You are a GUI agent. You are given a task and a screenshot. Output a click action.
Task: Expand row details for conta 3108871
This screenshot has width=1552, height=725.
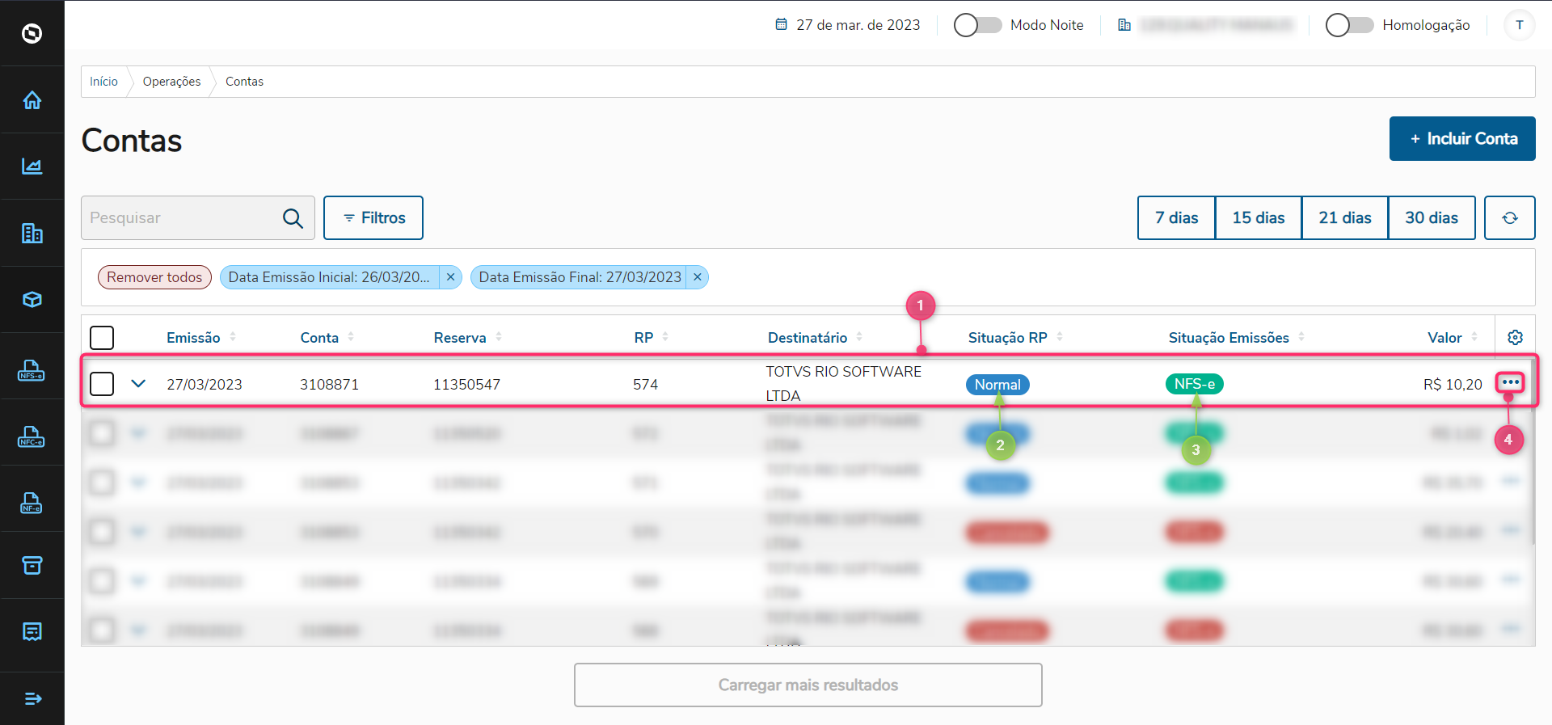pos(138,383)
